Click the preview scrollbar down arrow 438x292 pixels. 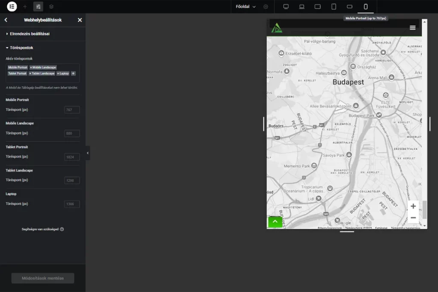tap(425, 226)
